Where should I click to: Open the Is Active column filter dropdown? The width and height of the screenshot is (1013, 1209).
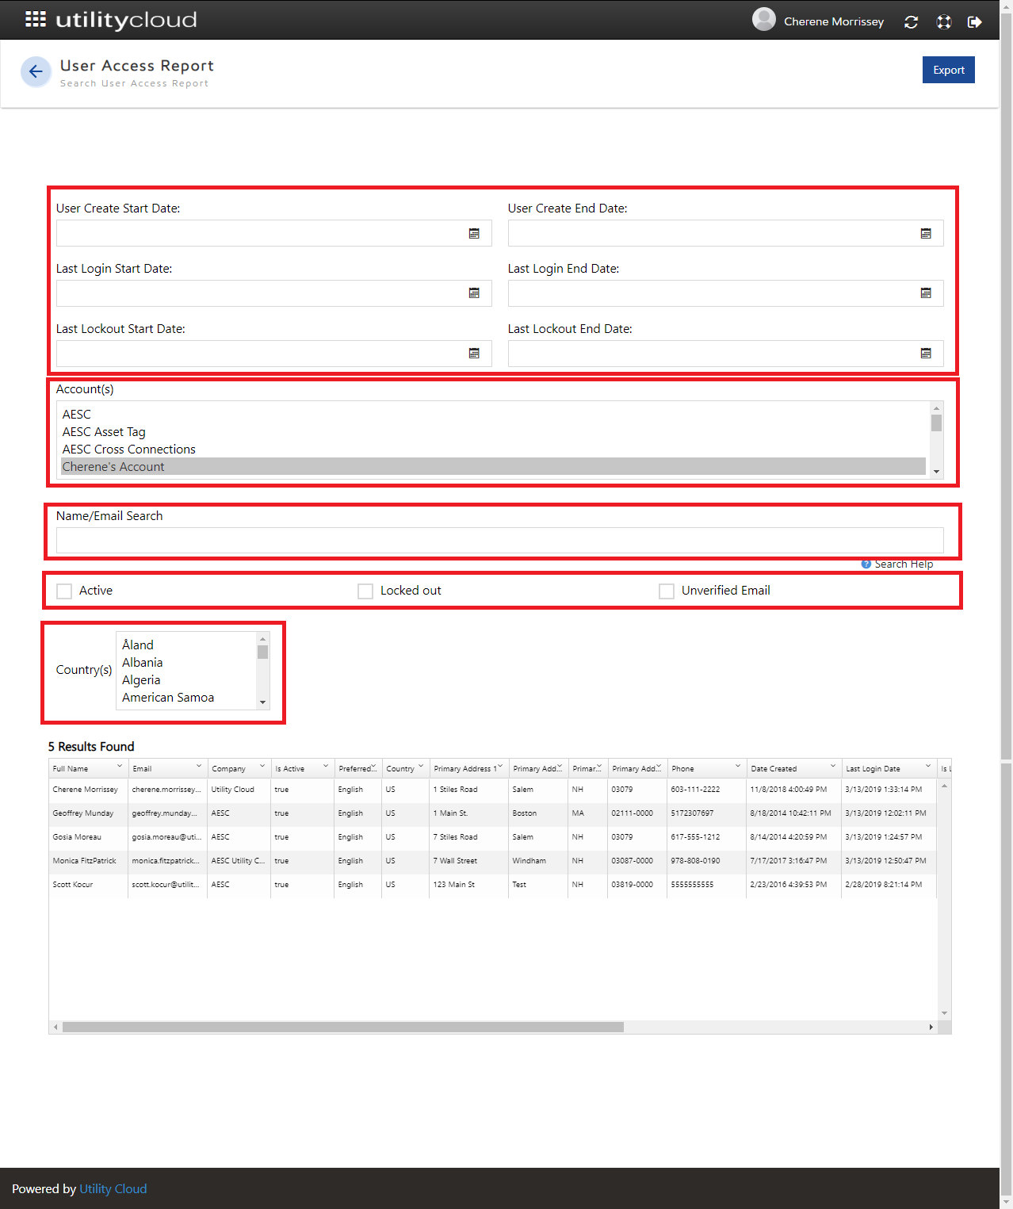click(325, 766)
